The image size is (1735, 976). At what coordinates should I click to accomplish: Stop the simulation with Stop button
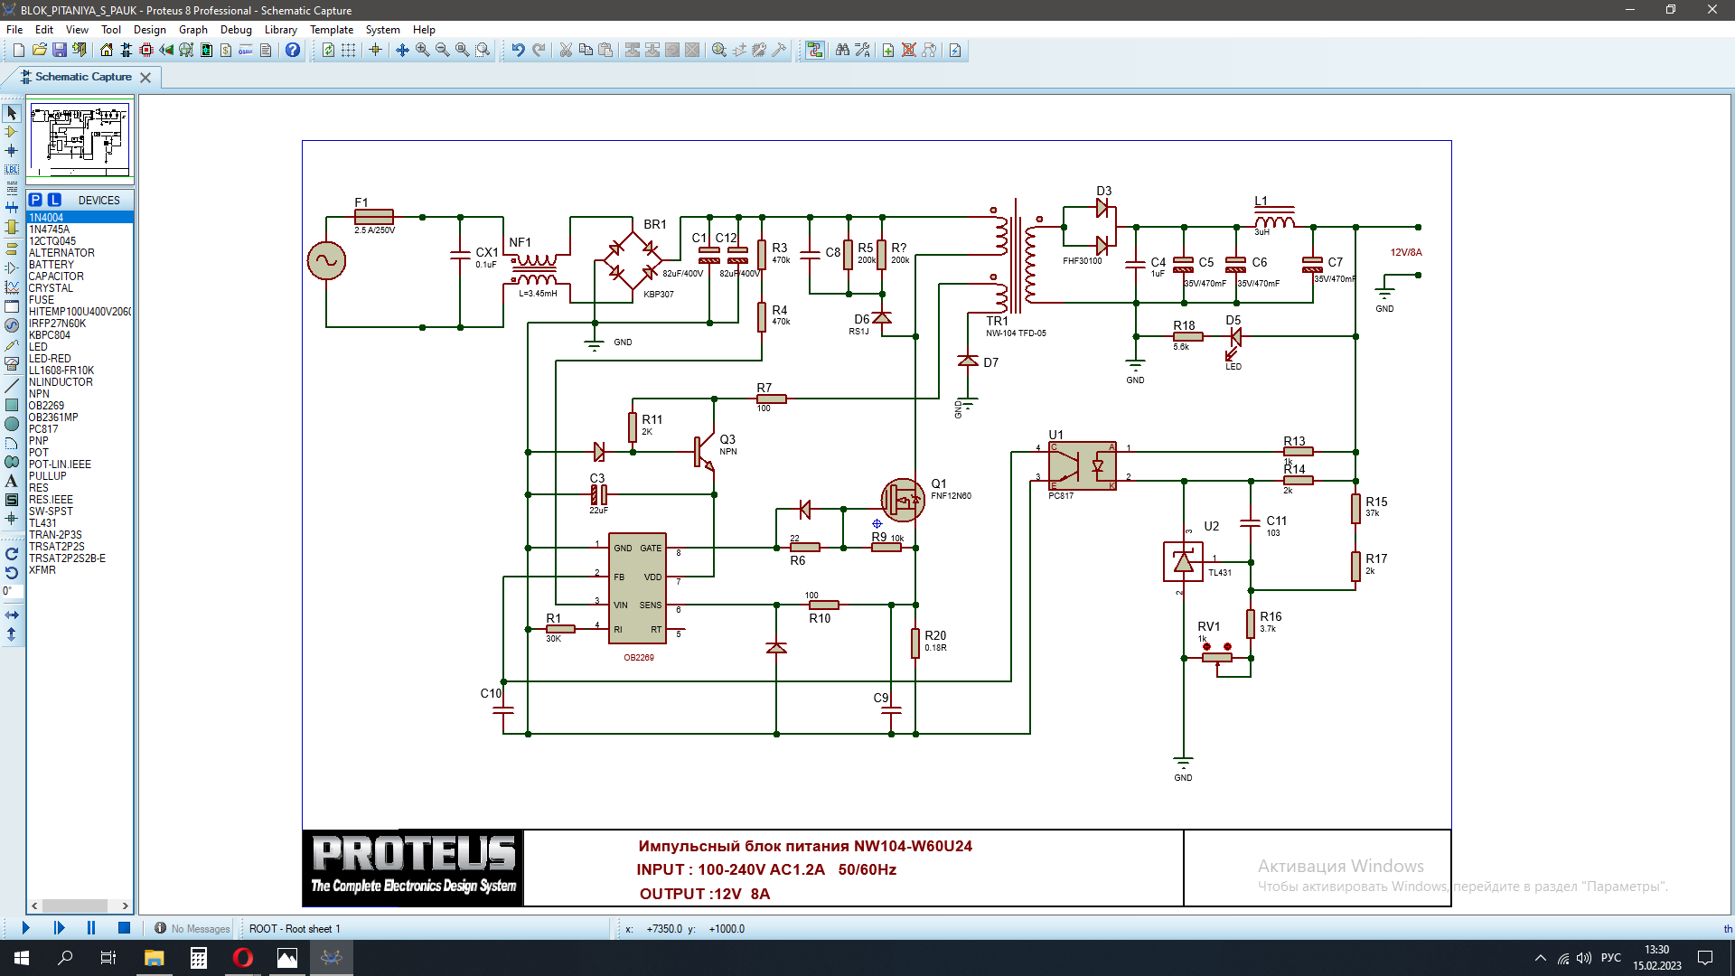[x=124, y=928]
